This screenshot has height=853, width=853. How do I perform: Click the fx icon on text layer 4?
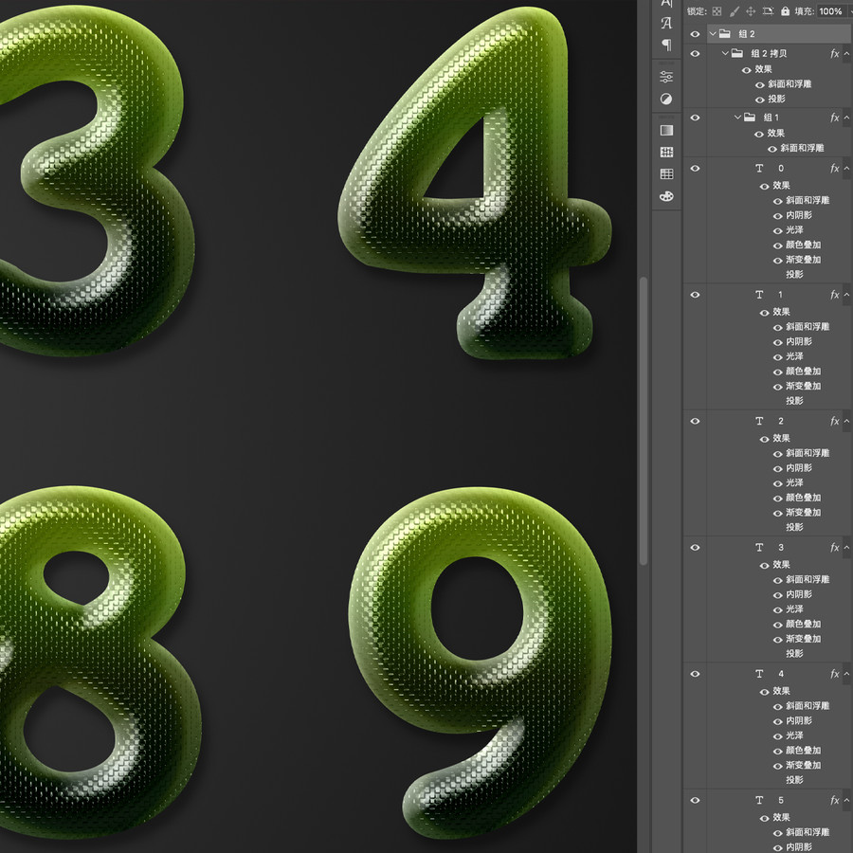(x=834, y=674)
